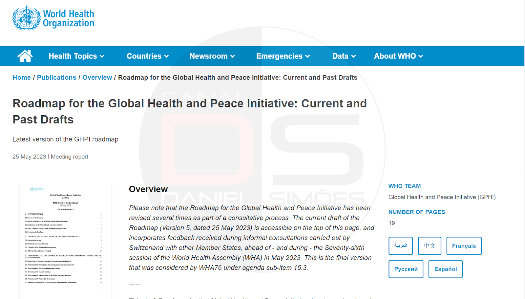525x299 pixels.
Task: Click the page title heading Roadmap for the Global Health
Action: pos(190,112)
